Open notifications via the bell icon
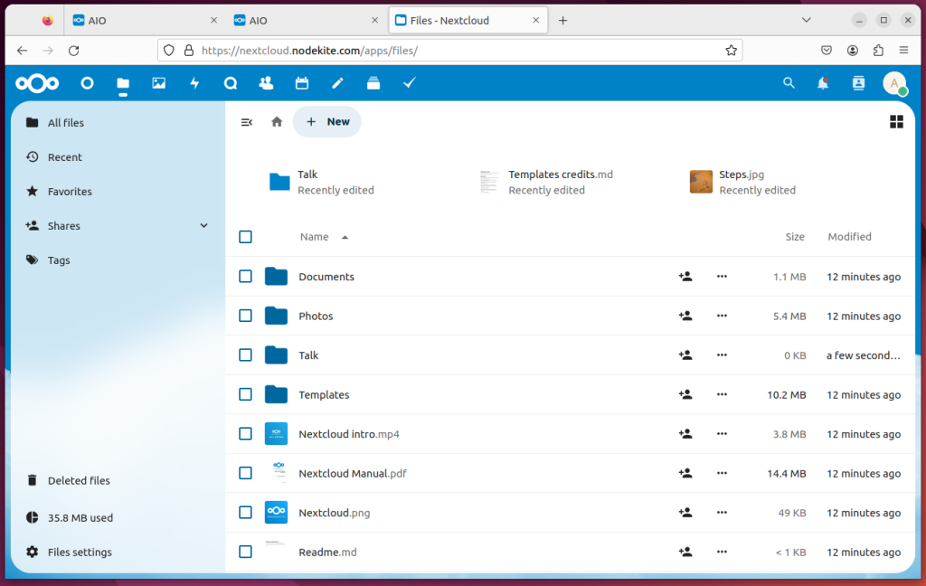Viewport: 926px width, 586px height. point(822,82)
